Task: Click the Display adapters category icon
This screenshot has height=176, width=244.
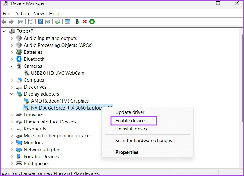Action: click(x=19, y=94)
